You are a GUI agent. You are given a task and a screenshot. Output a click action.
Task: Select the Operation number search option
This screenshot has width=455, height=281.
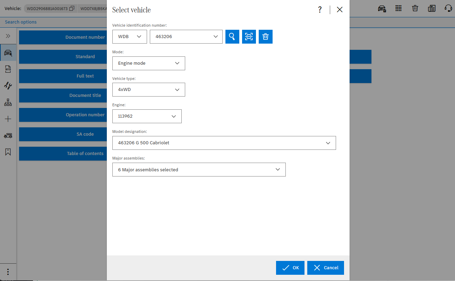(63, 115)
